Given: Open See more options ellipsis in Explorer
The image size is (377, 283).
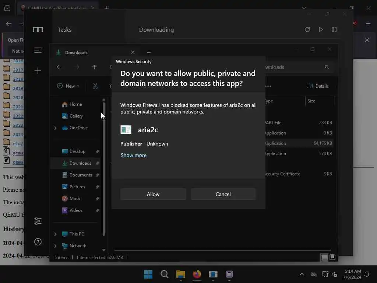Looking at the screenshot, I should pos(268,86).
